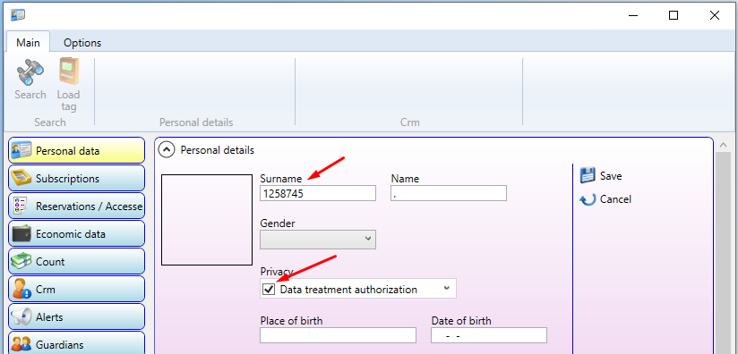This screenshot has width=738, height=354.
Task: Open the Reservations / Accesses section
Action: tap(76, 206)
